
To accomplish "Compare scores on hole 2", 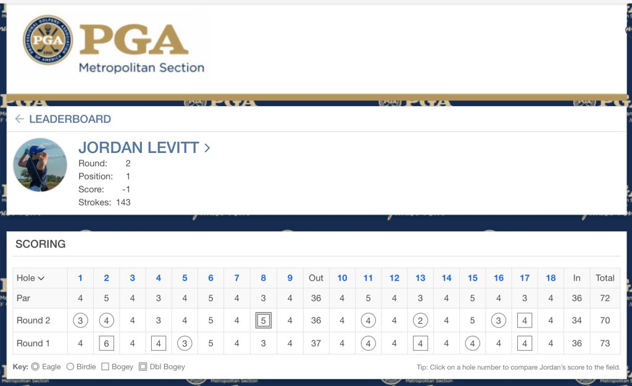I will pos(106,278).
